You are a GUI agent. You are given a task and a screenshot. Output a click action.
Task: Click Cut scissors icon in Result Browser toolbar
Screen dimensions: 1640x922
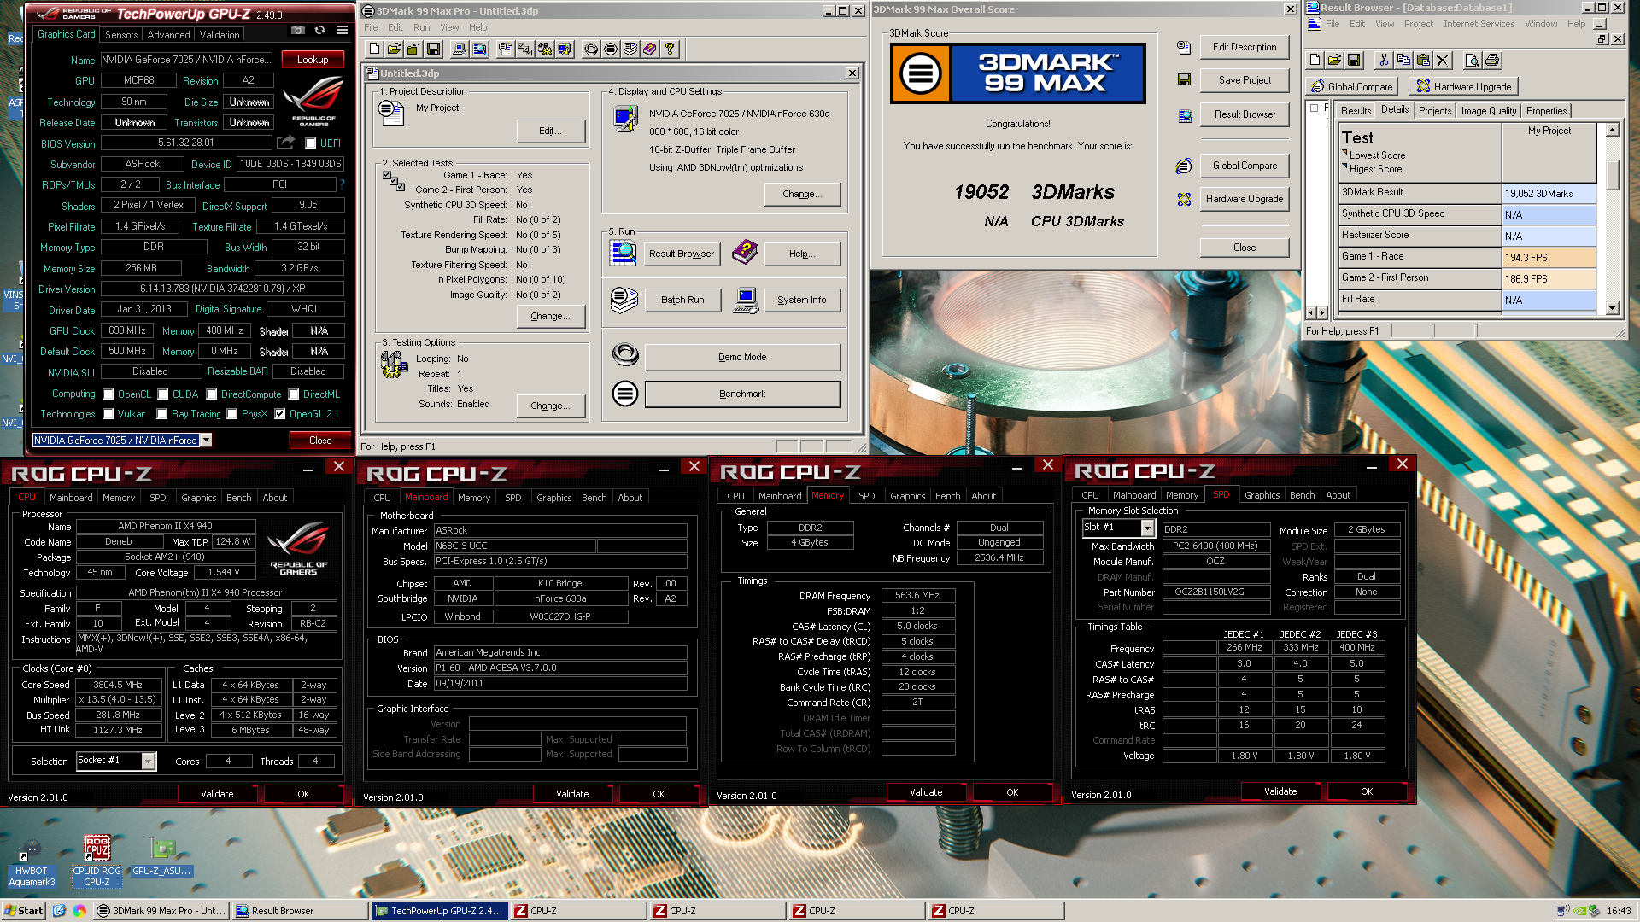(1384, 61)
